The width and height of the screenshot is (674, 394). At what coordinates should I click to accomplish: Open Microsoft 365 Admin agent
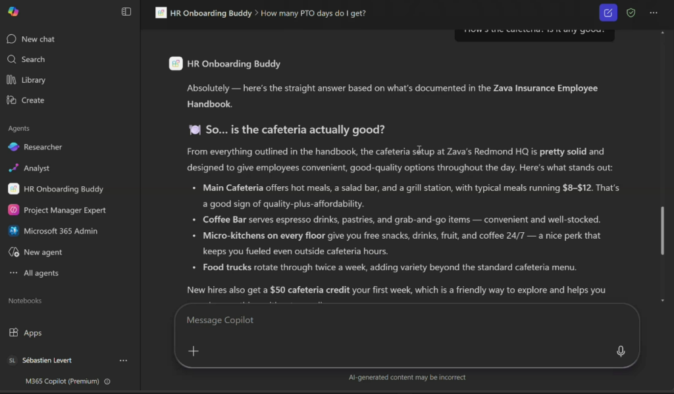[61, 231]
